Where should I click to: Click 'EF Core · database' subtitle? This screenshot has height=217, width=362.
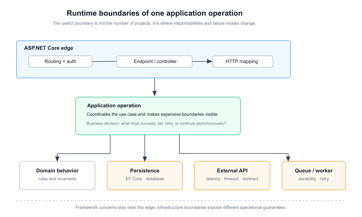[145, 179]
